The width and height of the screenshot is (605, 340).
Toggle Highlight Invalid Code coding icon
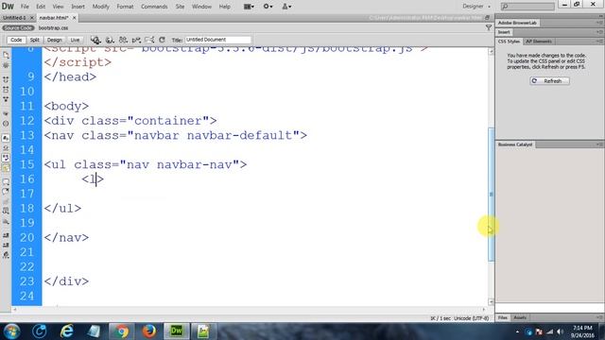click(6, 148)
